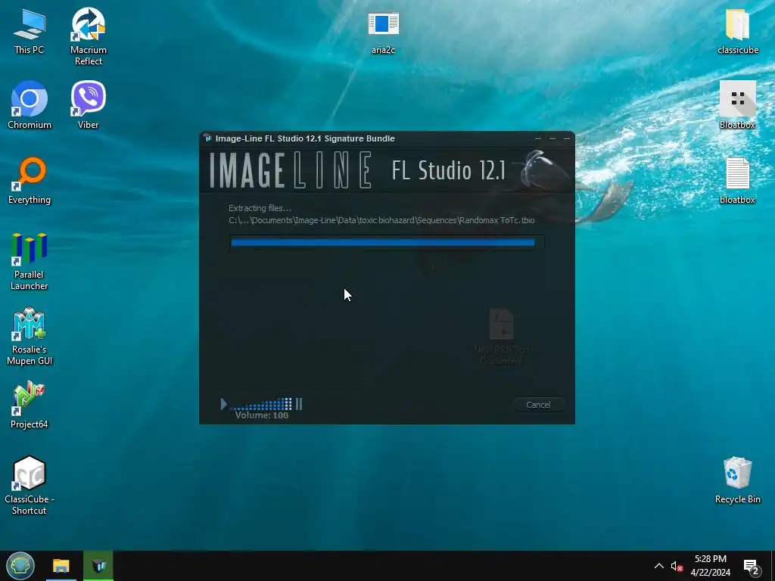Viewport: 775px width, 581px height.
Task: Click the installer window title text
Action: [x=305, y=138]
